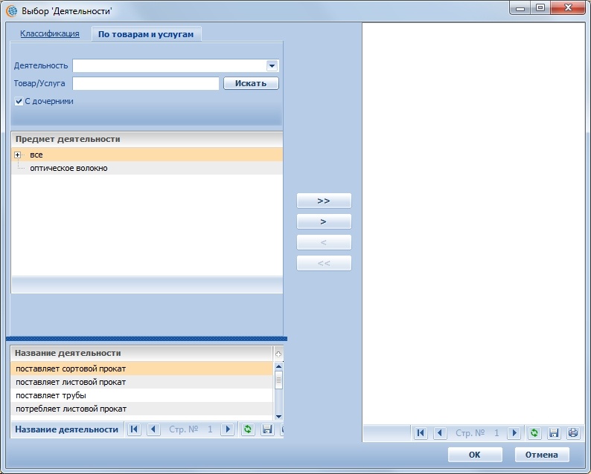Click the application globe icon in title bar
This screenshot has height=474, width=591.
[12, 11]
